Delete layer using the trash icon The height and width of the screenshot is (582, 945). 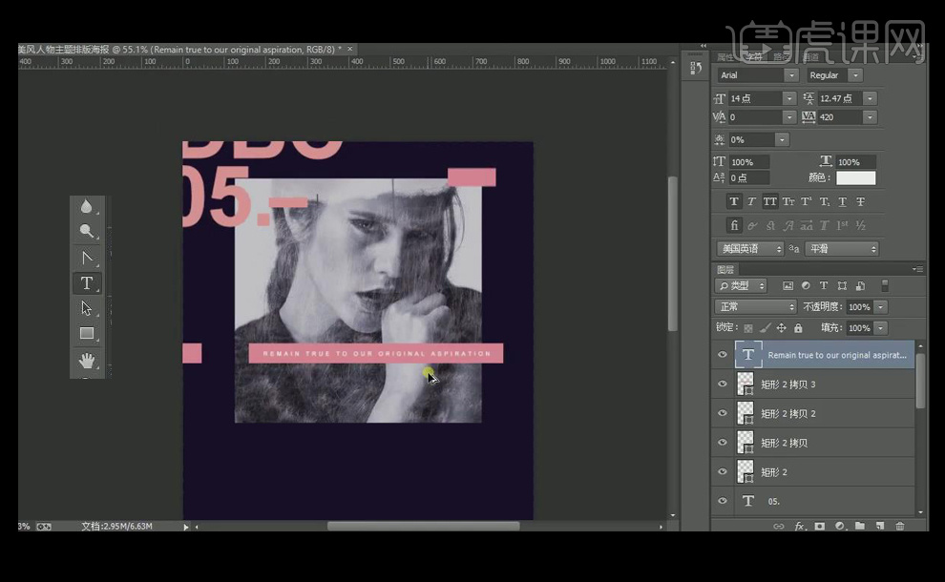[x=899, y=526]
